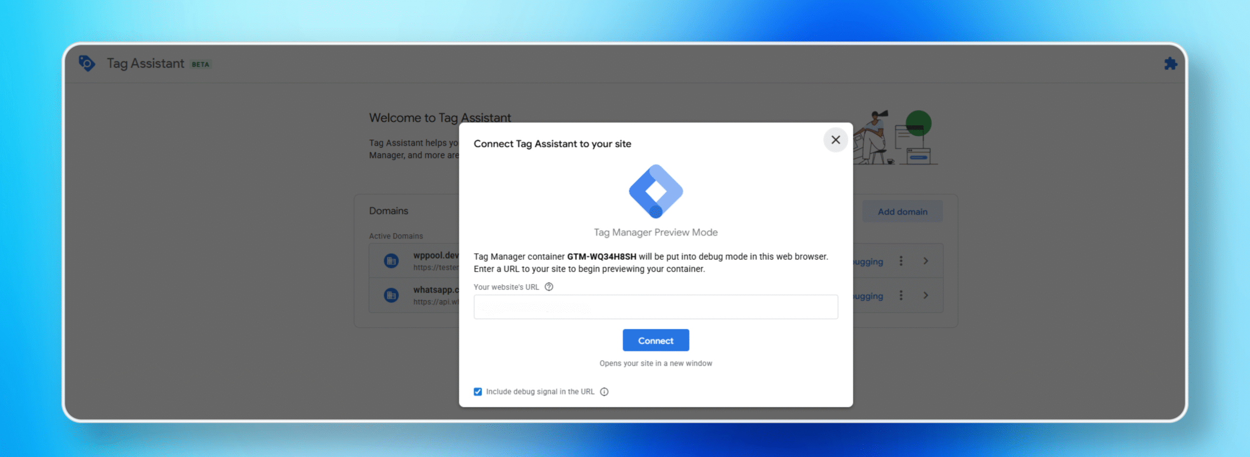Open more options for whatsapp domain
The image size is (1250, 457).
point(901,296)
